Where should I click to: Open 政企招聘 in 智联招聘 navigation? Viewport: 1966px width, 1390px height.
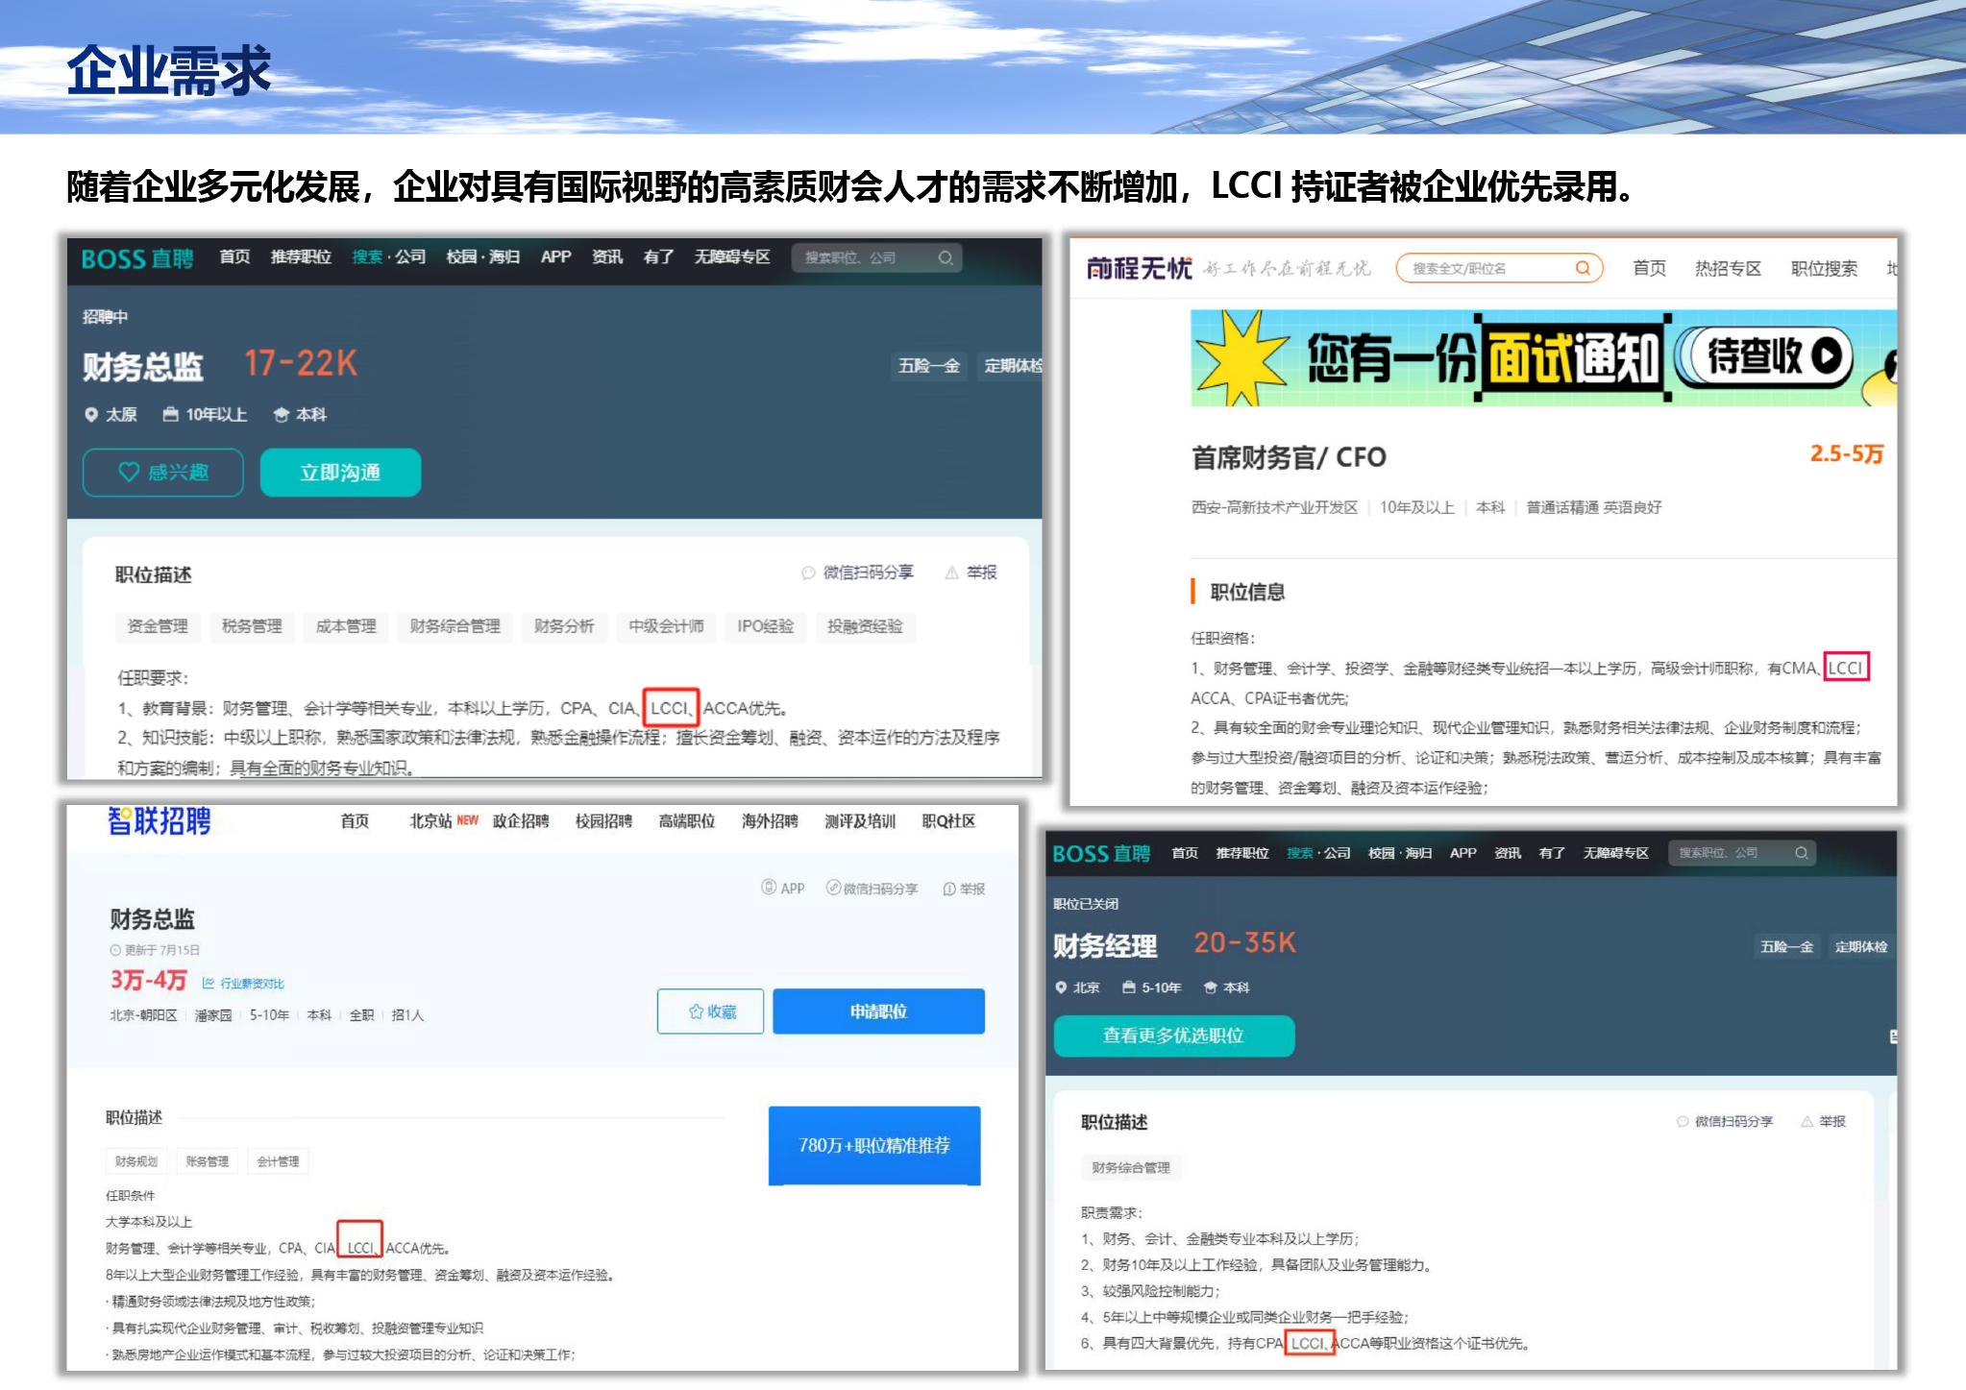click(x=521, y=821)
